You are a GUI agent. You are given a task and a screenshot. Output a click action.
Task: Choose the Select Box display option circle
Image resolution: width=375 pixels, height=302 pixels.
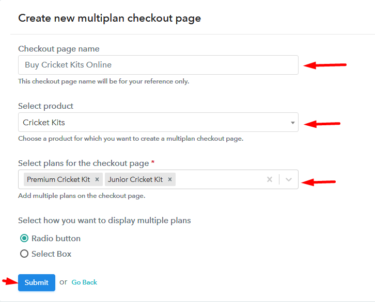tap(24, 254)
